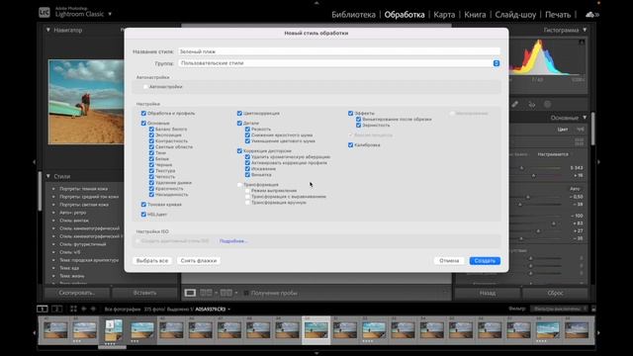Open the cloud sync status icon
Image resolution: width=633 pixels, height=356 pixels.
click(590, 15)
